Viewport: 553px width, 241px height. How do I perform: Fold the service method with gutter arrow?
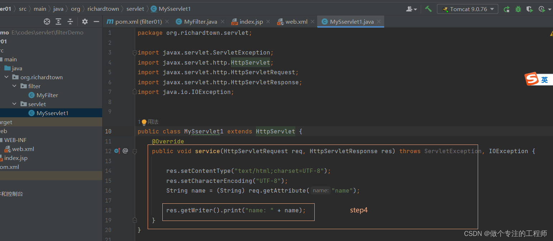click(135, 151)
